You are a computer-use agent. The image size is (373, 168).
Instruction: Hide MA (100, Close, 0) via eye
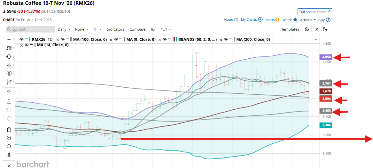(x=63, y=40)
